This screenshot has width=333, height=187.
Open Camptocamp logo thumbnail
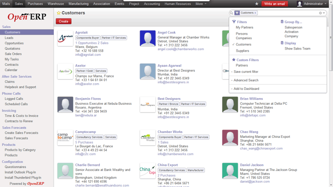pos(65,137)
